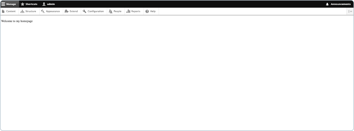Open the Structure menu label
The image size is (354, 131).
click(31, 11)
